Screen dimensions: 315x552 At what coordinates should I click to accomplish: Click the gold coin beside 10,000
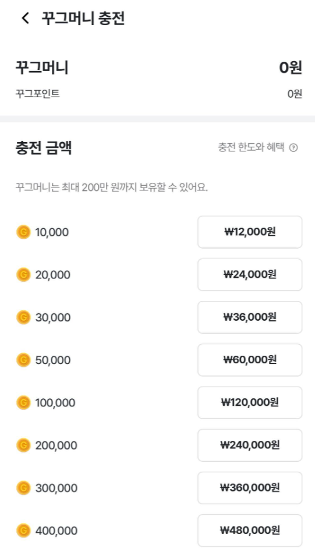(23, 232)
